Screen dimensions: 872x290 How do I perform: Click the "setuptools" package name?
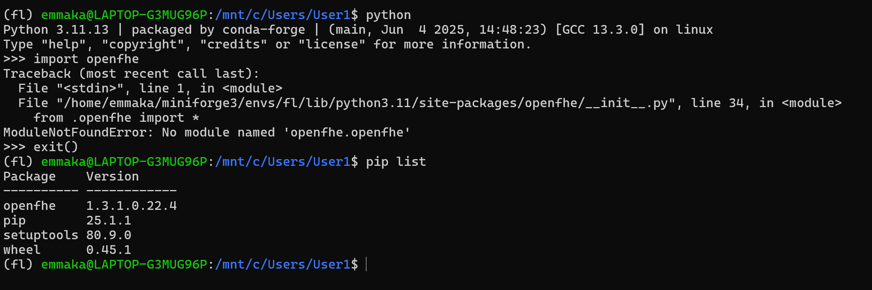(x=41, y=235)
